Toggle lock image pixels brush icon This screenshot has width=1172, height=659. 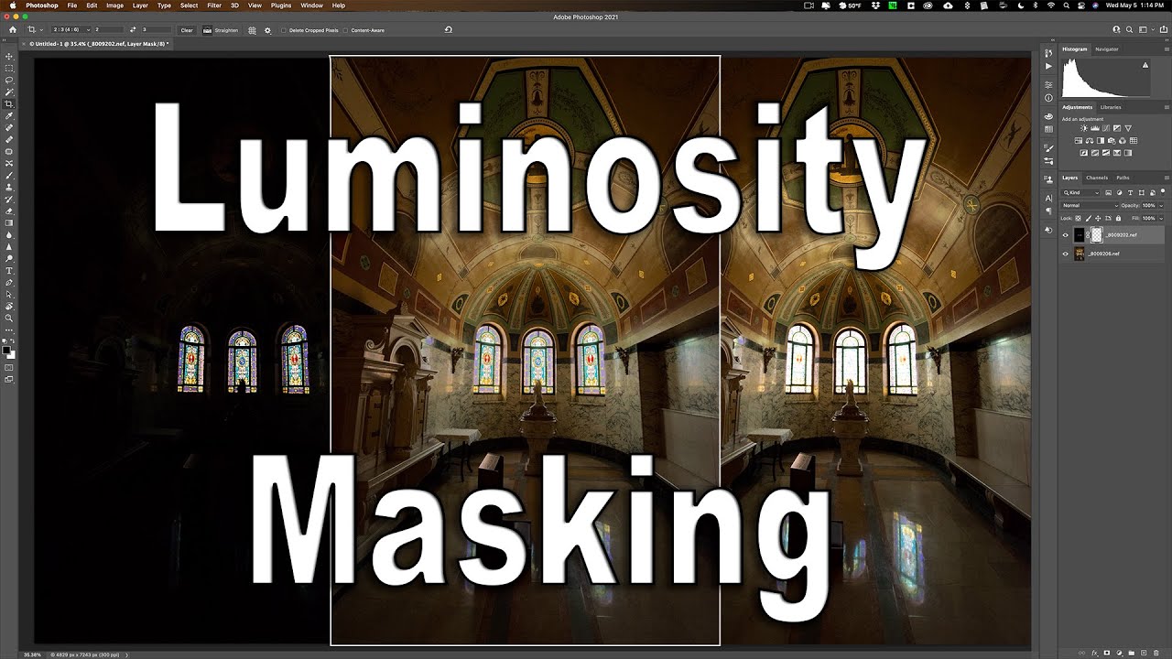click(x=1089, y=218)
